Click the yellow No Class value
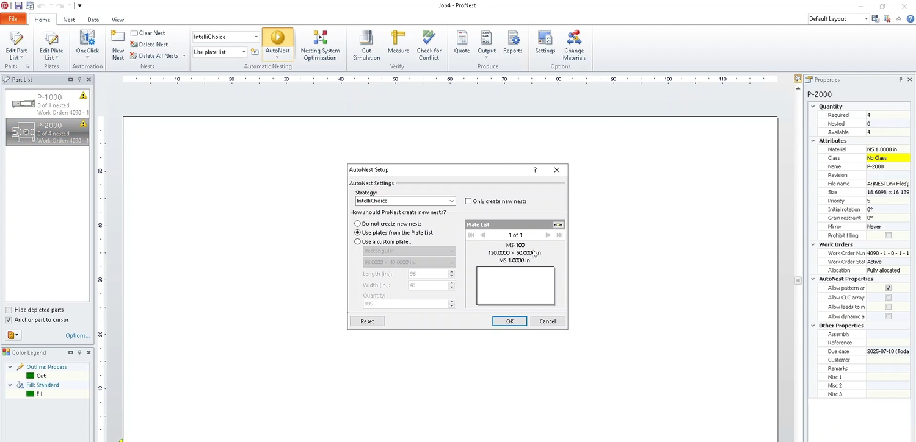 [887, 158]
